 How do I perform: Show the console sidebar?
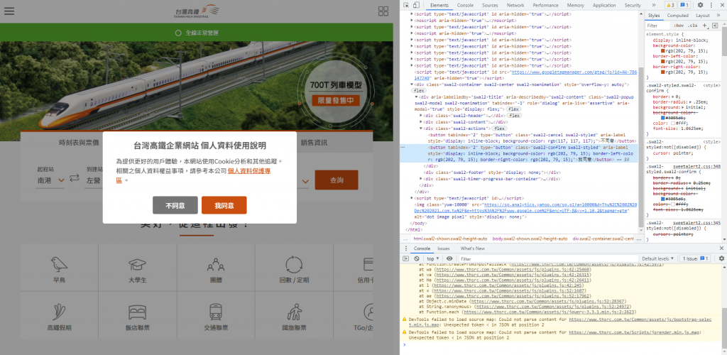coord(405,258)
